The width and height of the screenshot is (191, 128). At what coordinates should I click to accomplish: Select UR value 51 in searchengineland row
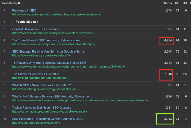[185, 85]
